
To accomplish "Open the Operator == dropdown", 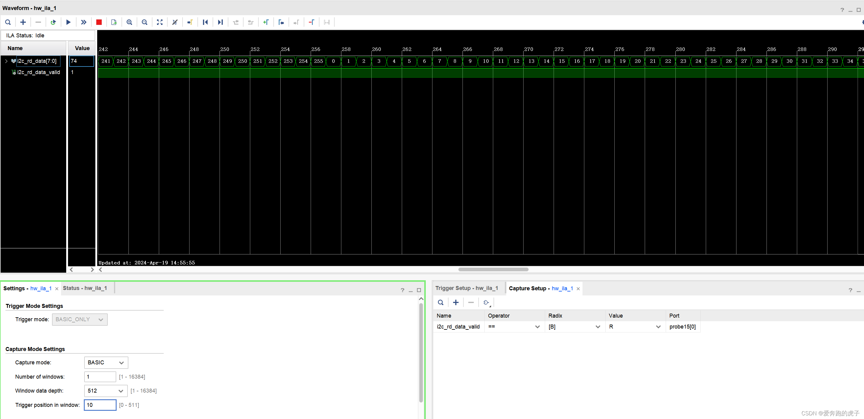I will coord(514,326).
